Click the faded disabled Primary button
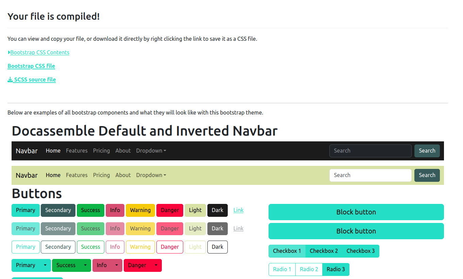463x279 pixels. 25,229
